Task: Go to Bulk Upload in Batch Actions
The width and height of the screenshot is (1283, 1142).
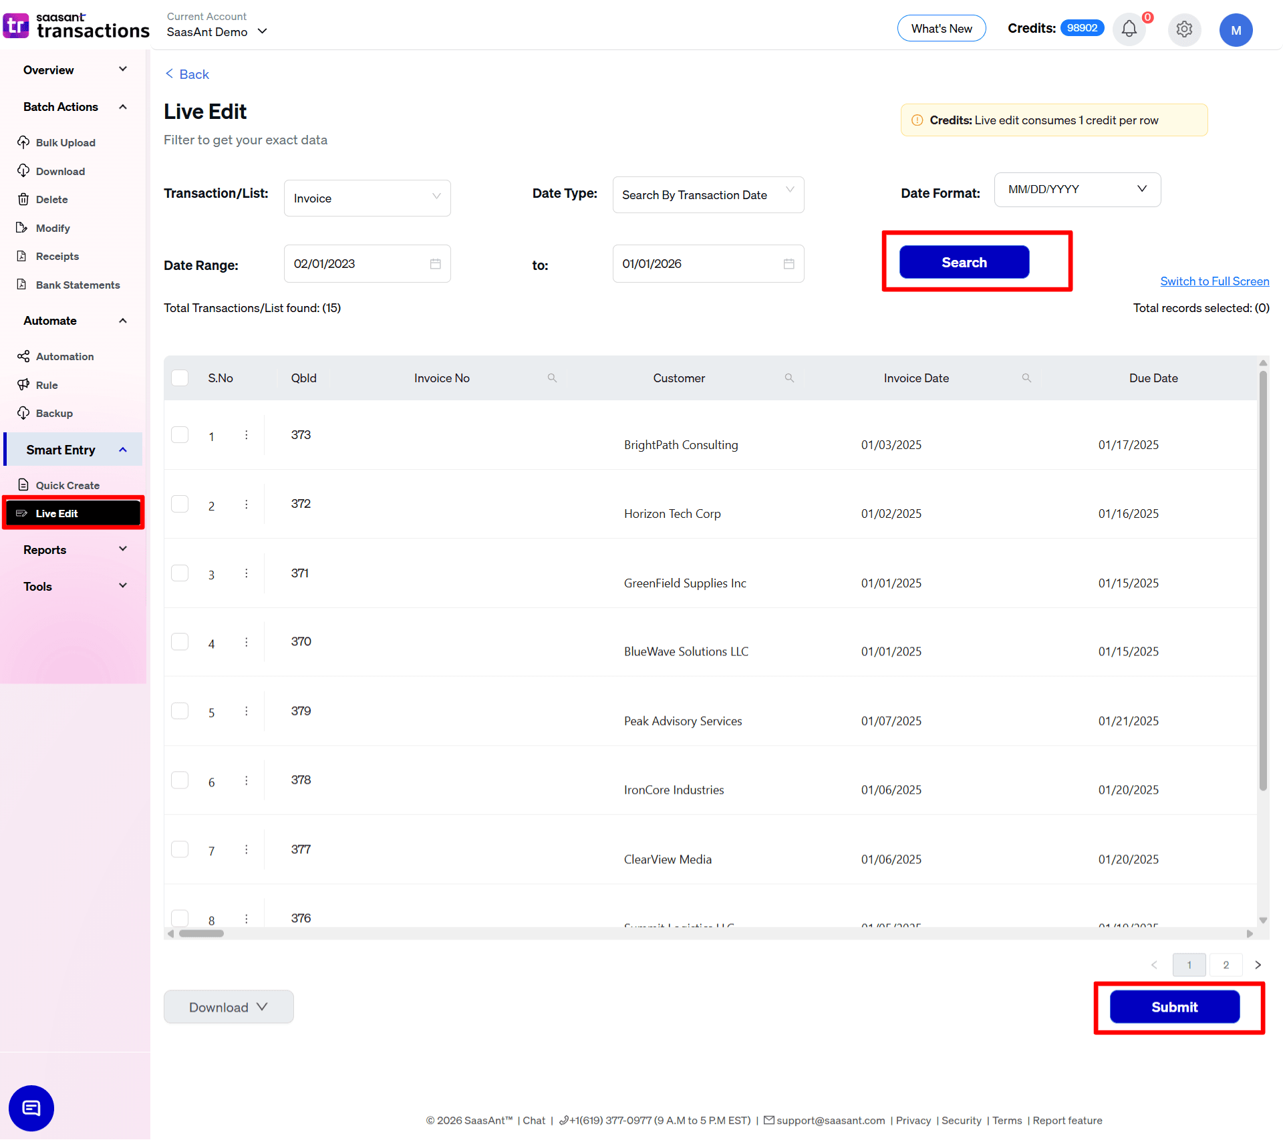Action: click(65, 142)
